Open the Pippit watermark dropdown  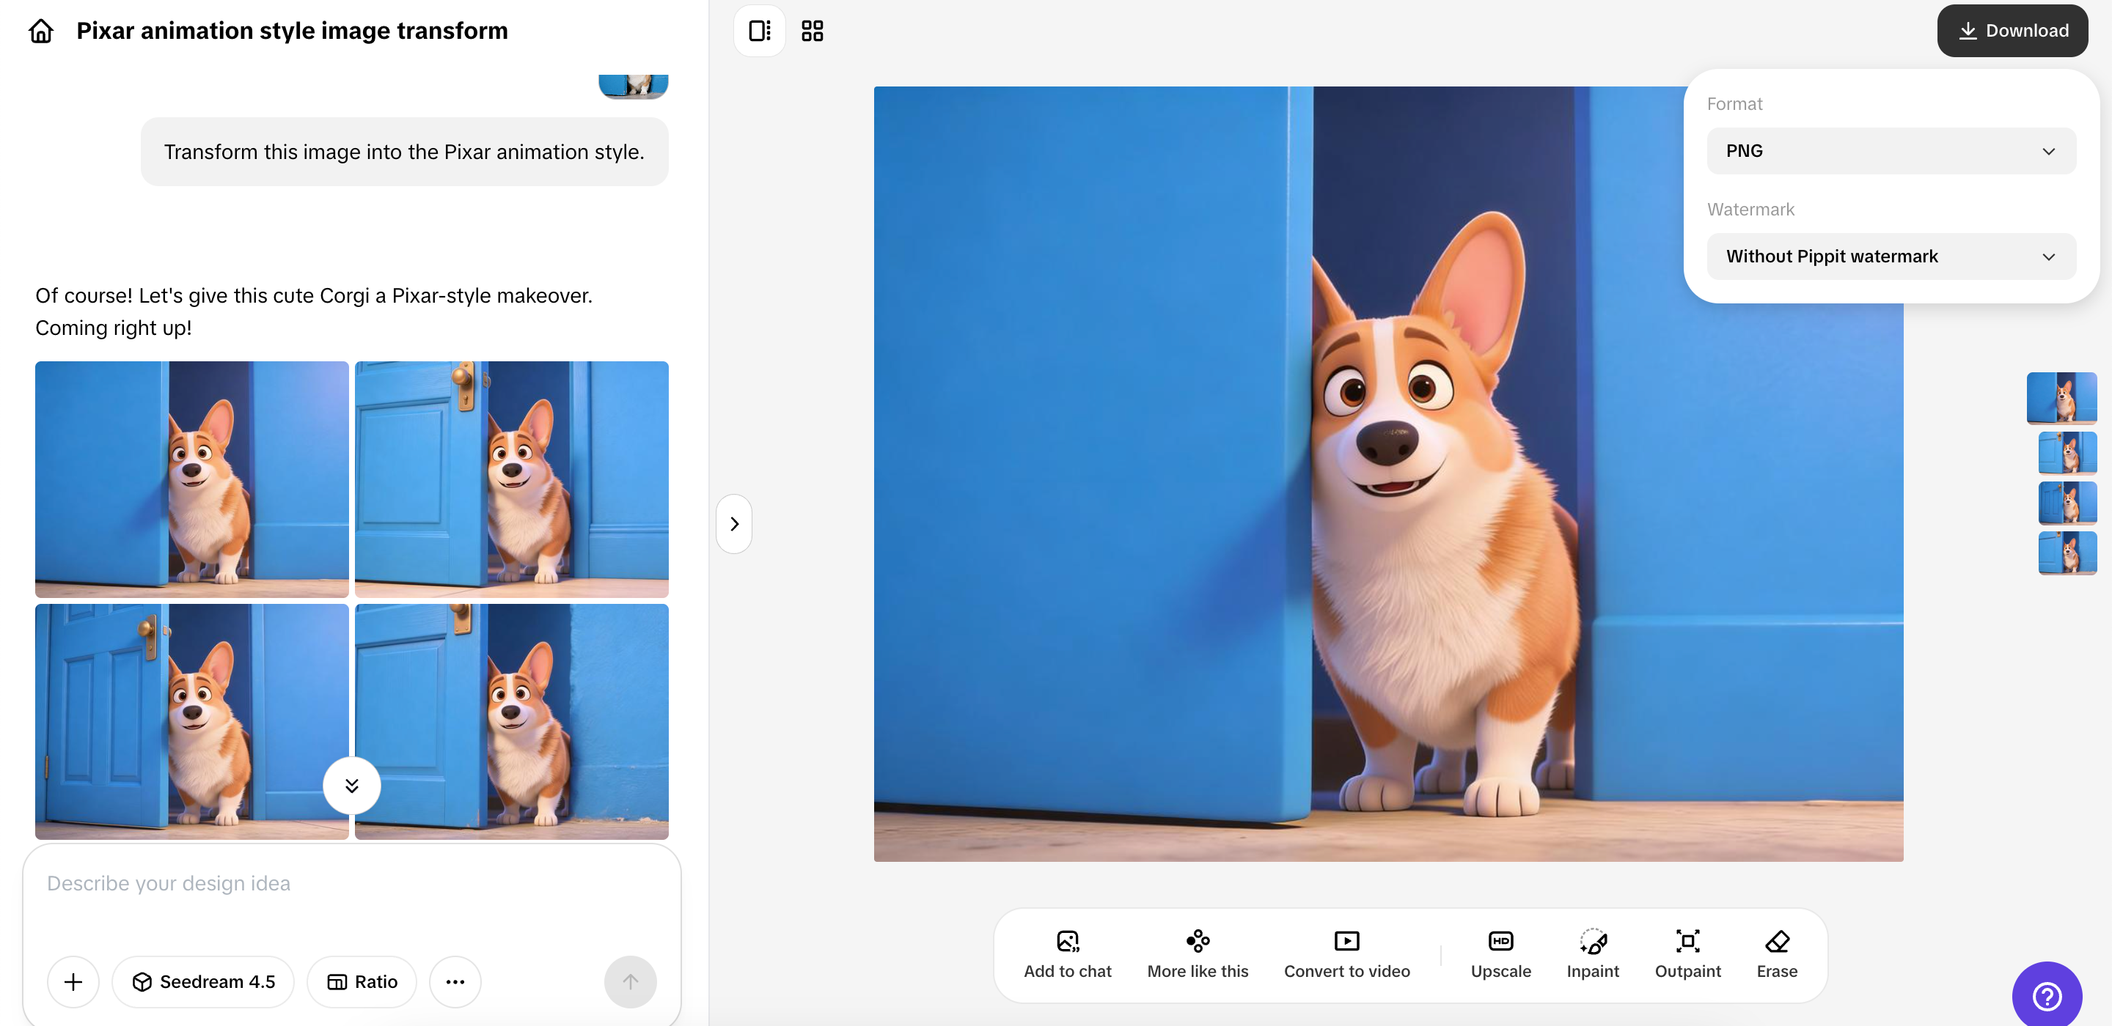click(x=1891, y=256)
